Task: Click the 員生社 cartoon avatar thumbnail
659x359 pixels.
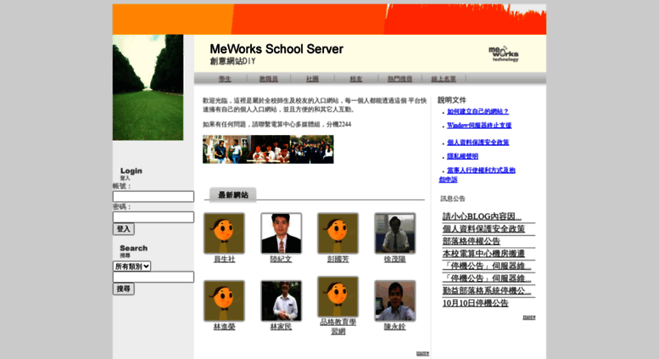Action: tap(224, 233)
